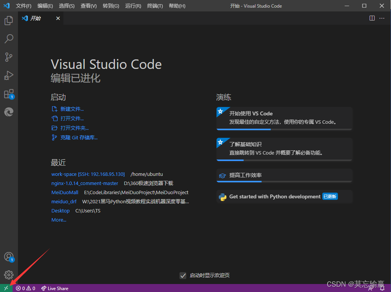This screenshot has height=292, width=391.
Task: Open the Accounts icon in activity bar
Action: 9,257
